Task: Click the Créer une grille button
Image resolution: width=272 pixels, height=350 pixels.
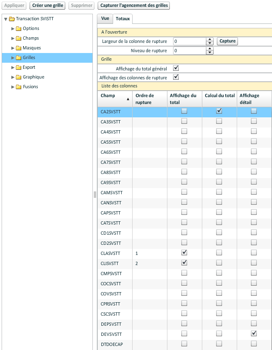Action: pos(47,6)
